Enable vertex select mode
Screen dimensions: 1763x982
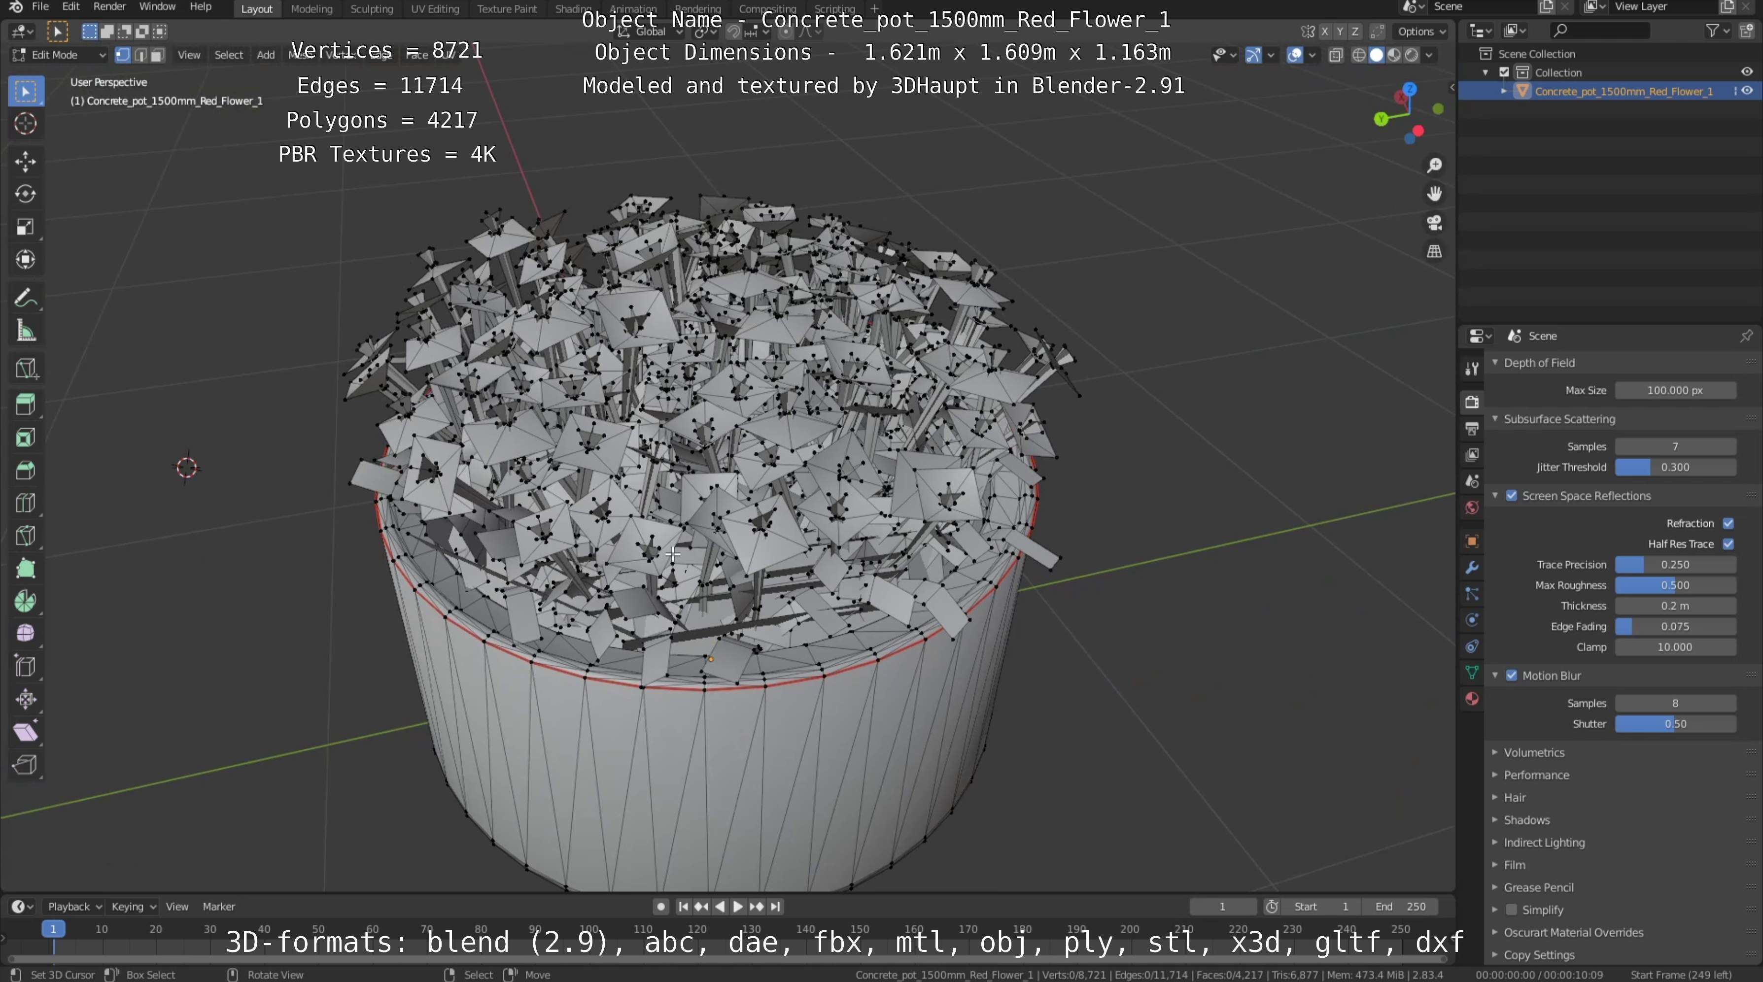pos(123,55)
